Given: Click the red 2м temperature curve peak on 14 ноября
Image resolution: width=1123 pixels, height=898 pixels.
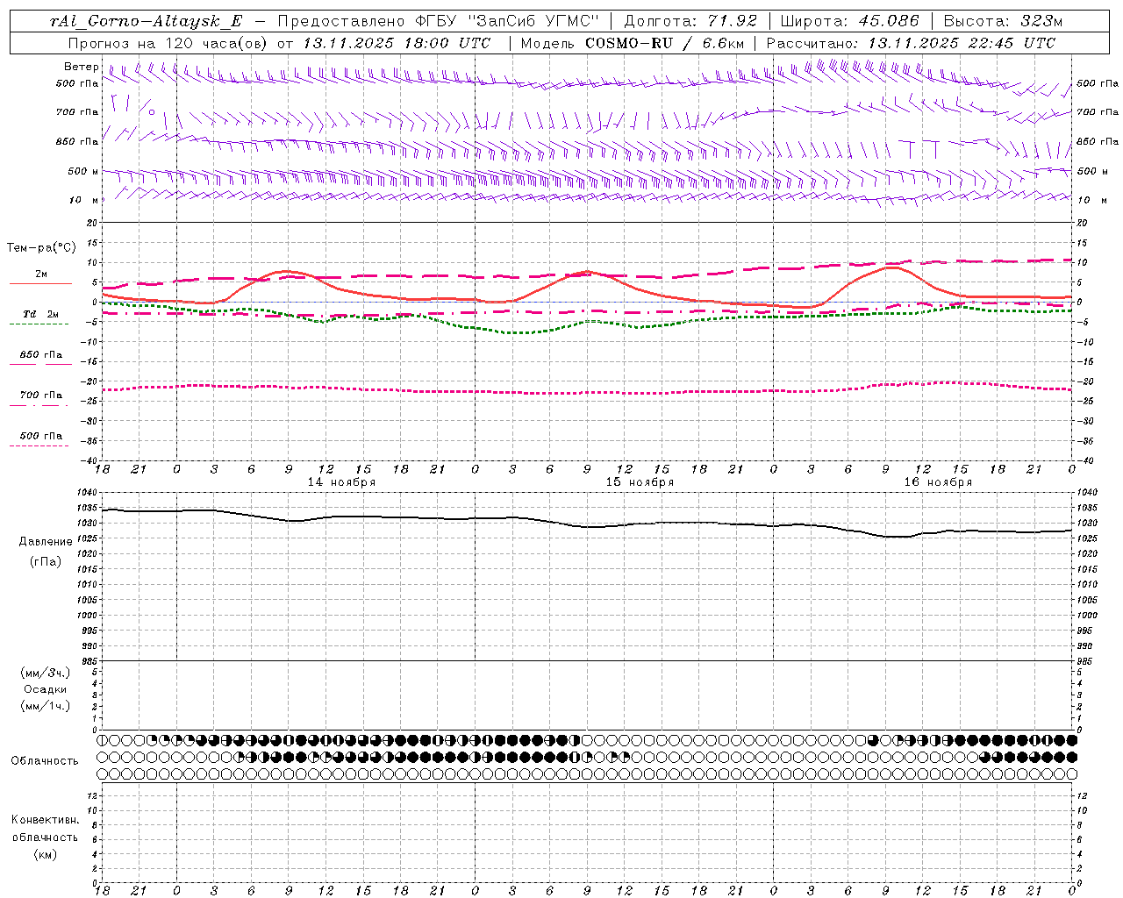Looking at the screenshot, I should pyautogui.click(x=288, y=271).
